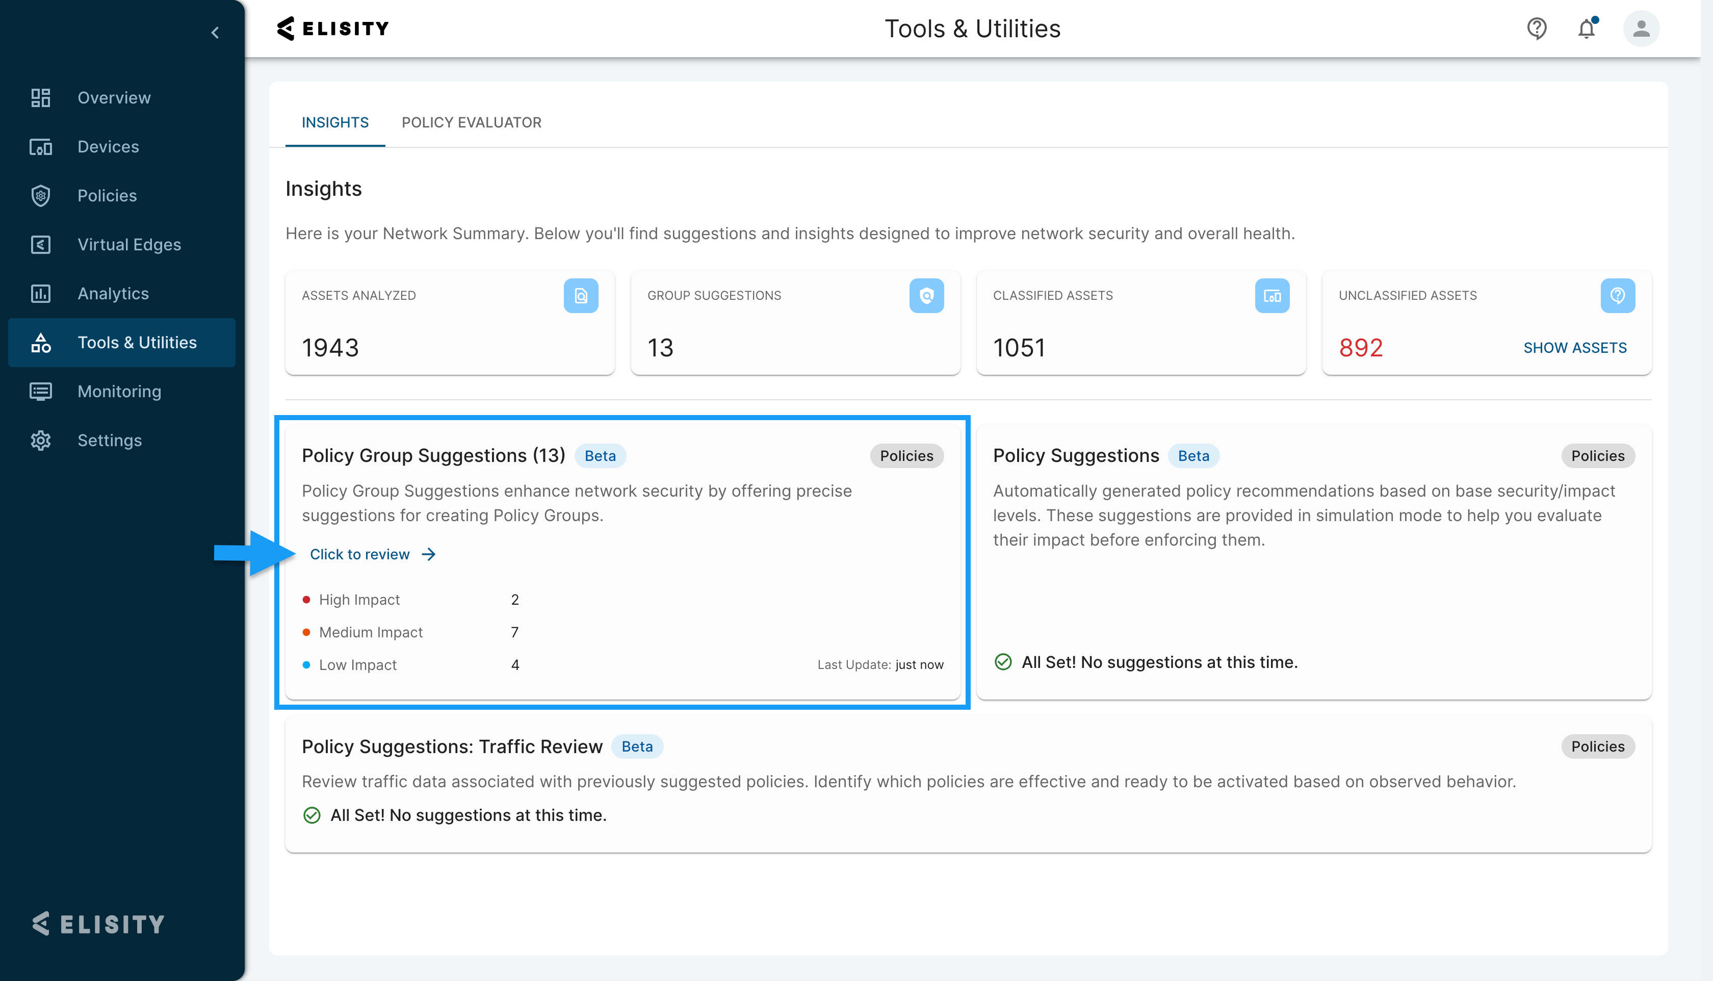The image size is (1713, 981).
Task: Click the High Impact row
Action: [411, 600]
